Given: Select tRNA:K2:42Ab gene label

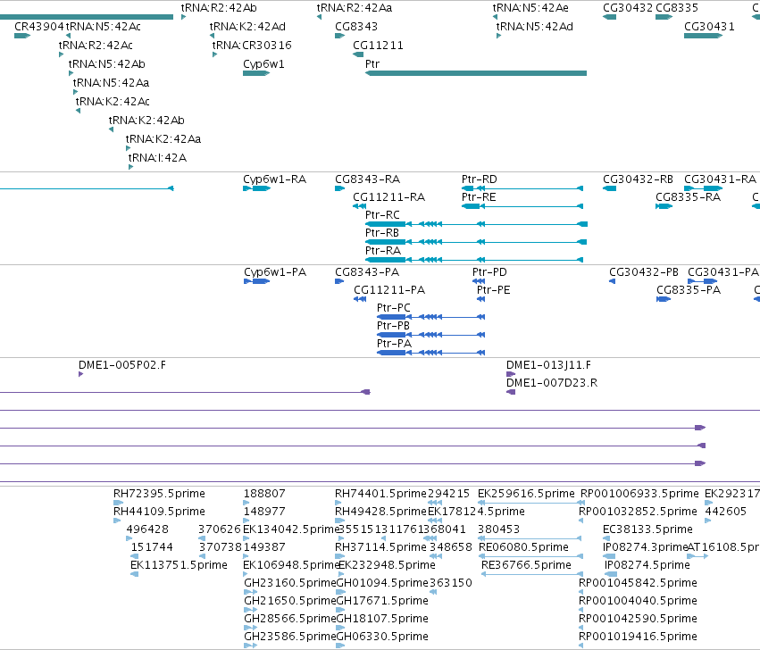Looking at the screenshot, I should point(146,120).
